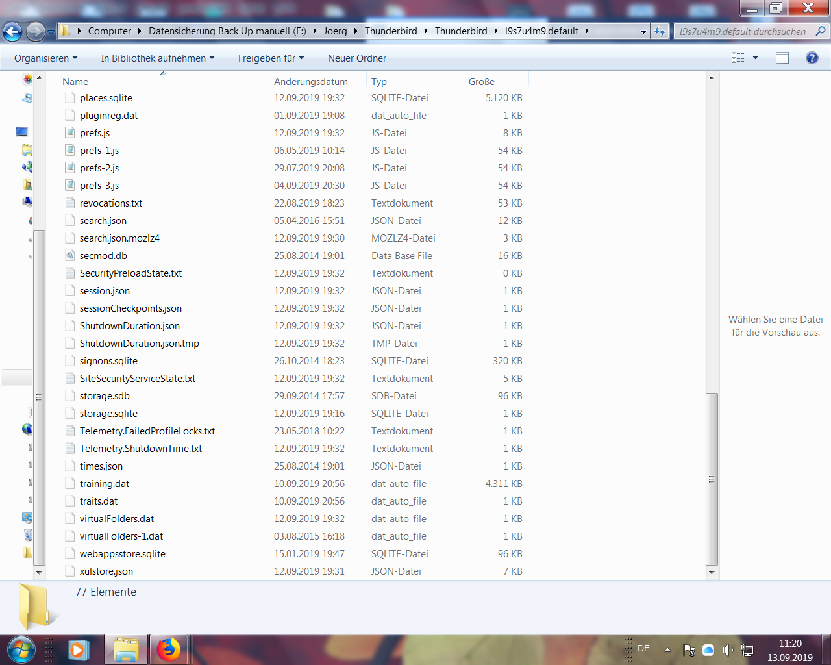
Task: Create folder with Neuer Ordner
Action: pos(357,58)
